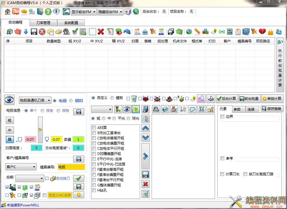Switch to the 刀库管理 tab
The image size is (287, 209).
point(43,23)
